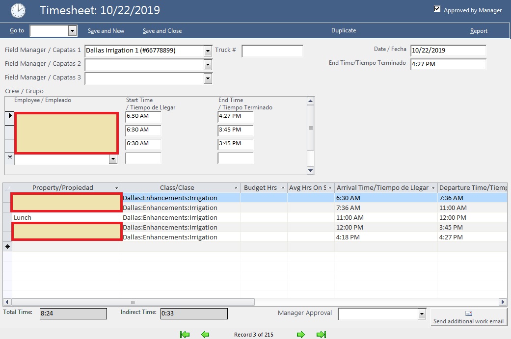The height and width of the screenshot is (339, 511).
Task: Open the Report link
Action: click(x=479, y=31)
